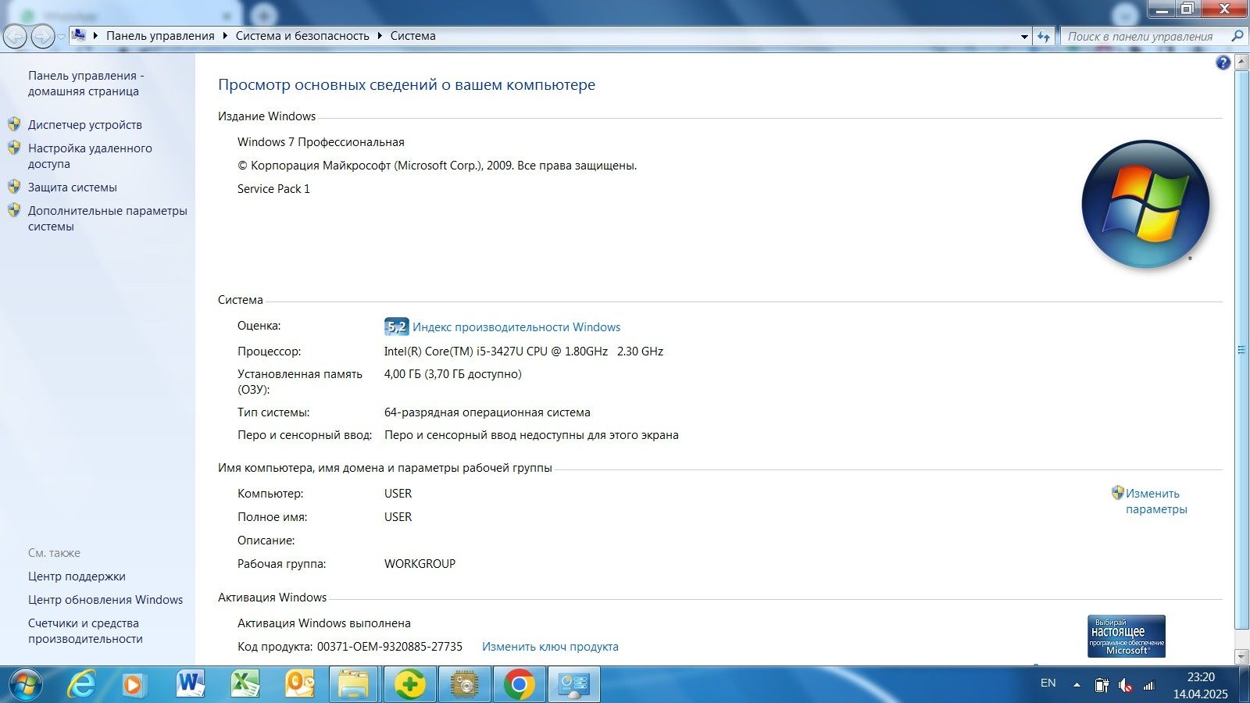This screenshot has width=1250, height=703.
Task: Click the 'USER' value in Компьютер row
Action: pos(398,494)
